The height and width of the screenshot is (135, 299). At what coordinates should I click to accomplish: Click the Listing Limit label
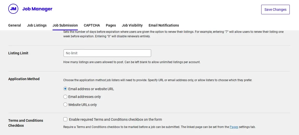click(18, 53)
